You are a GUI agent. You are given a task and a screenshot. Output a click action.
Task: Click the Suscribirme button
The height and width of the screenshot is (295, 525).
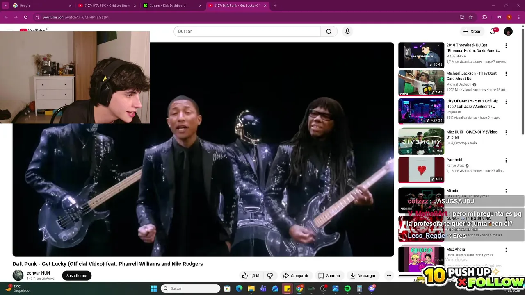tap(77, 276)
